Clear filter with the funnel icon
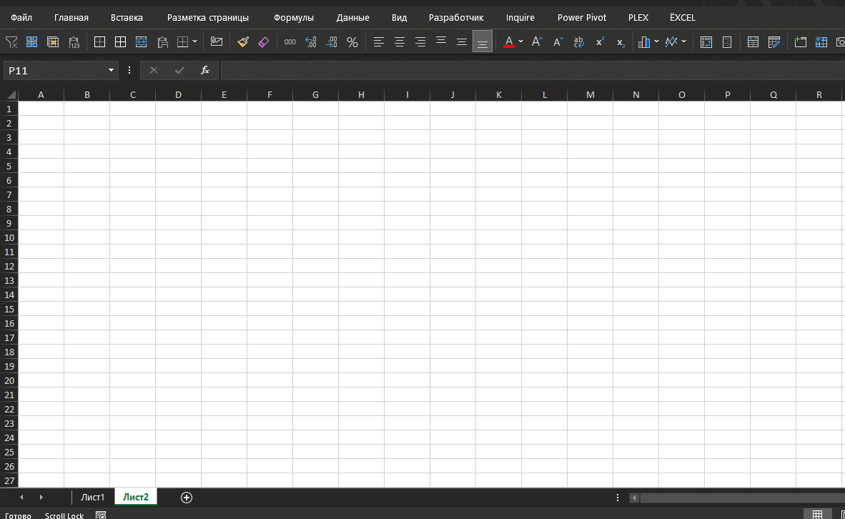Viewport: 845px width, 519px height. click(11, 42)
